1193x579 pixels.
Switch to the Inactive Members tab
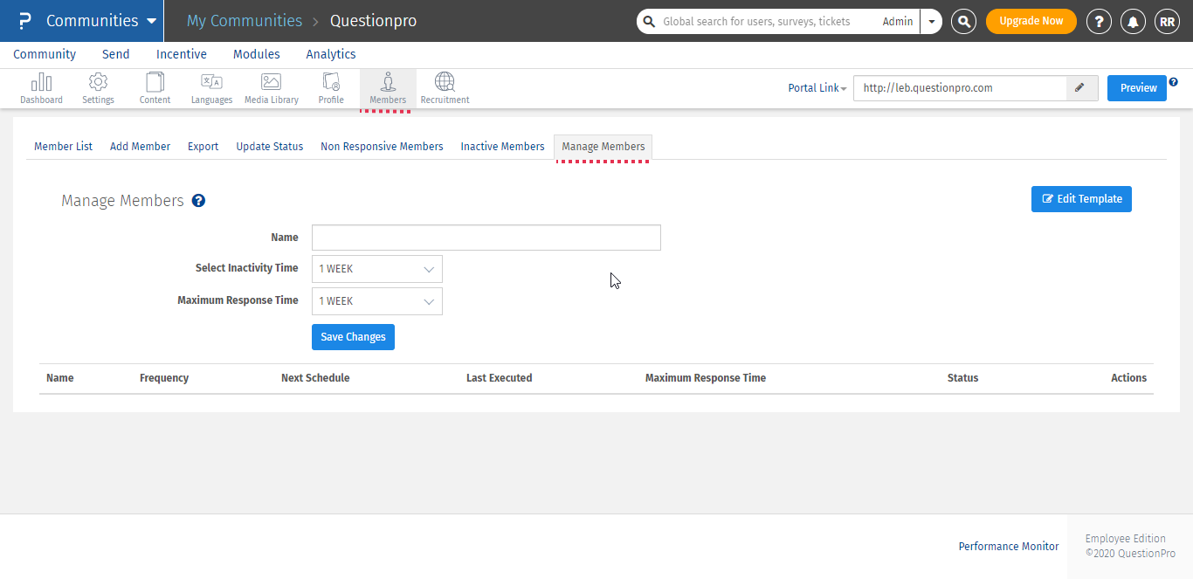[502, 146]
